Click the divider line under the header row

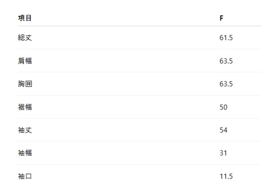[x=139, y=26]
